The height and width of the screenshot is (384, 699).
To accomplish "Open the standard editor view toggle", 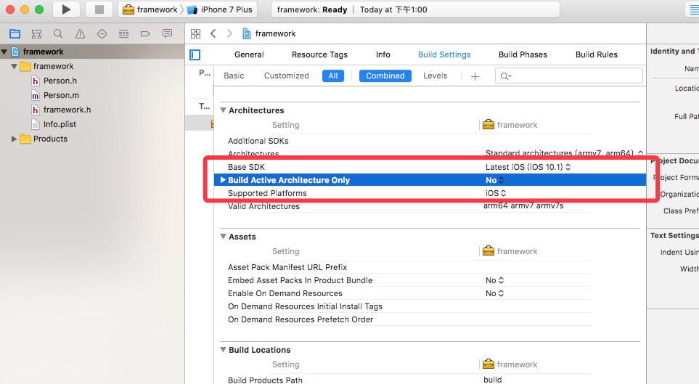I will (x=693, y=9).
